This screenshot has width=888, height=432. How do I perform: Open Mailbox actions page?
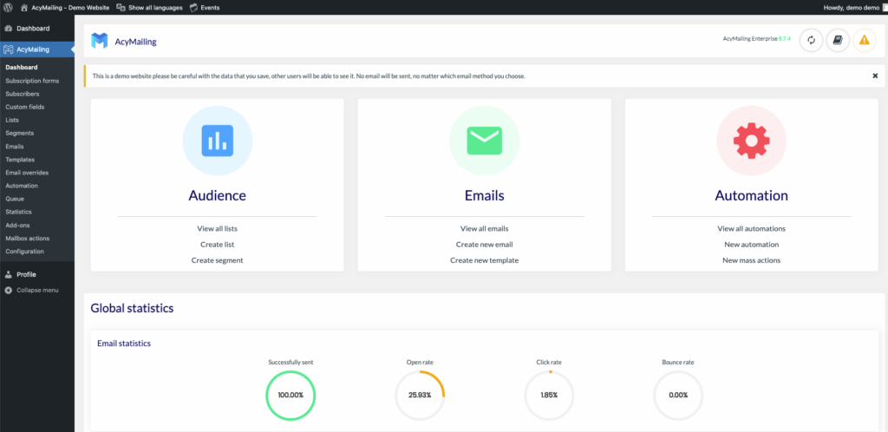coord(28,238)
